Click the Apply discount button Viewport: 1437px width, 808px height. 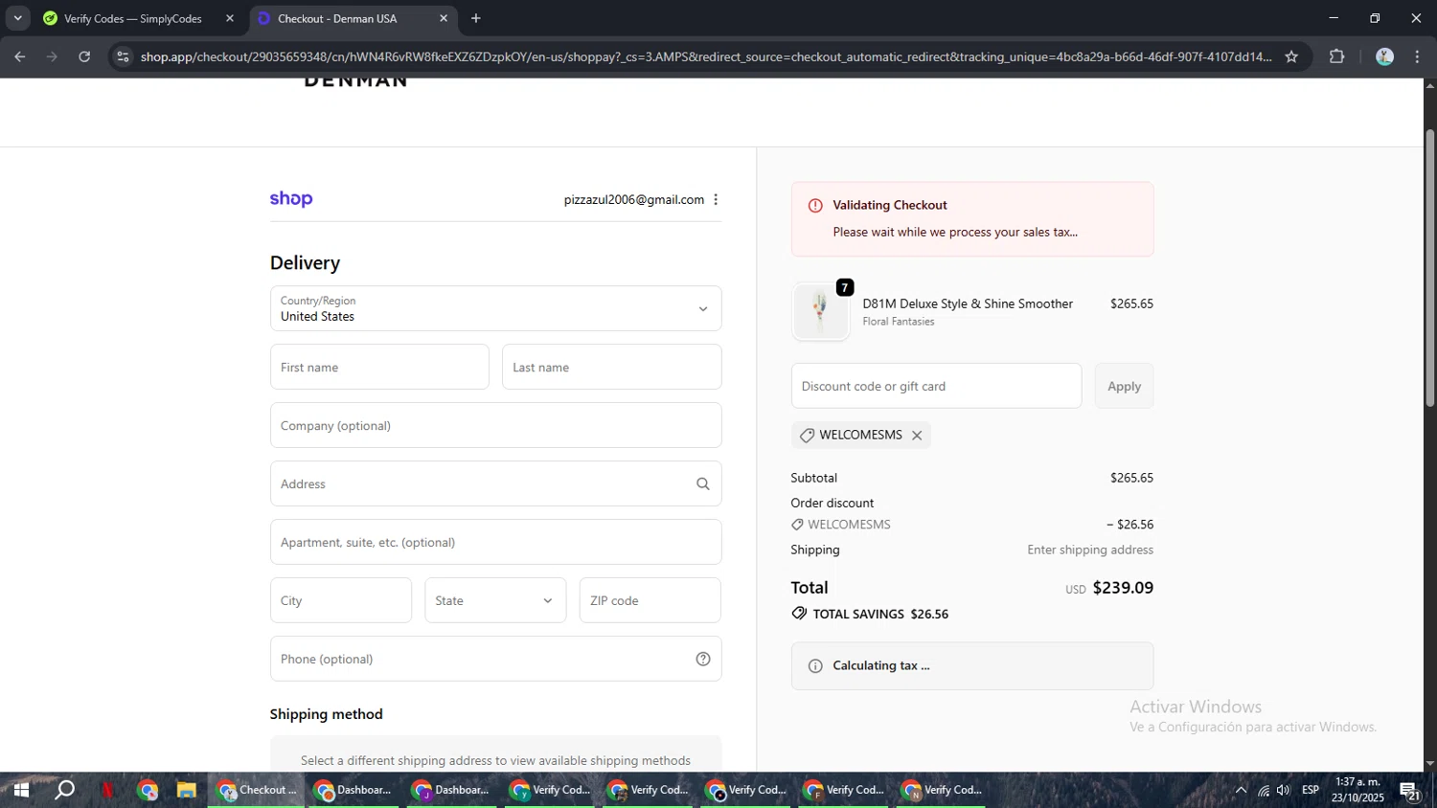[x=1124, y=386]
